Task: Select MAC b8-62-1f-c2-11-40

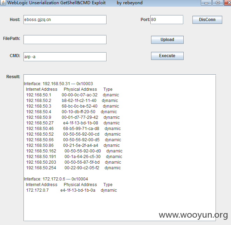Action: [79, 101]
